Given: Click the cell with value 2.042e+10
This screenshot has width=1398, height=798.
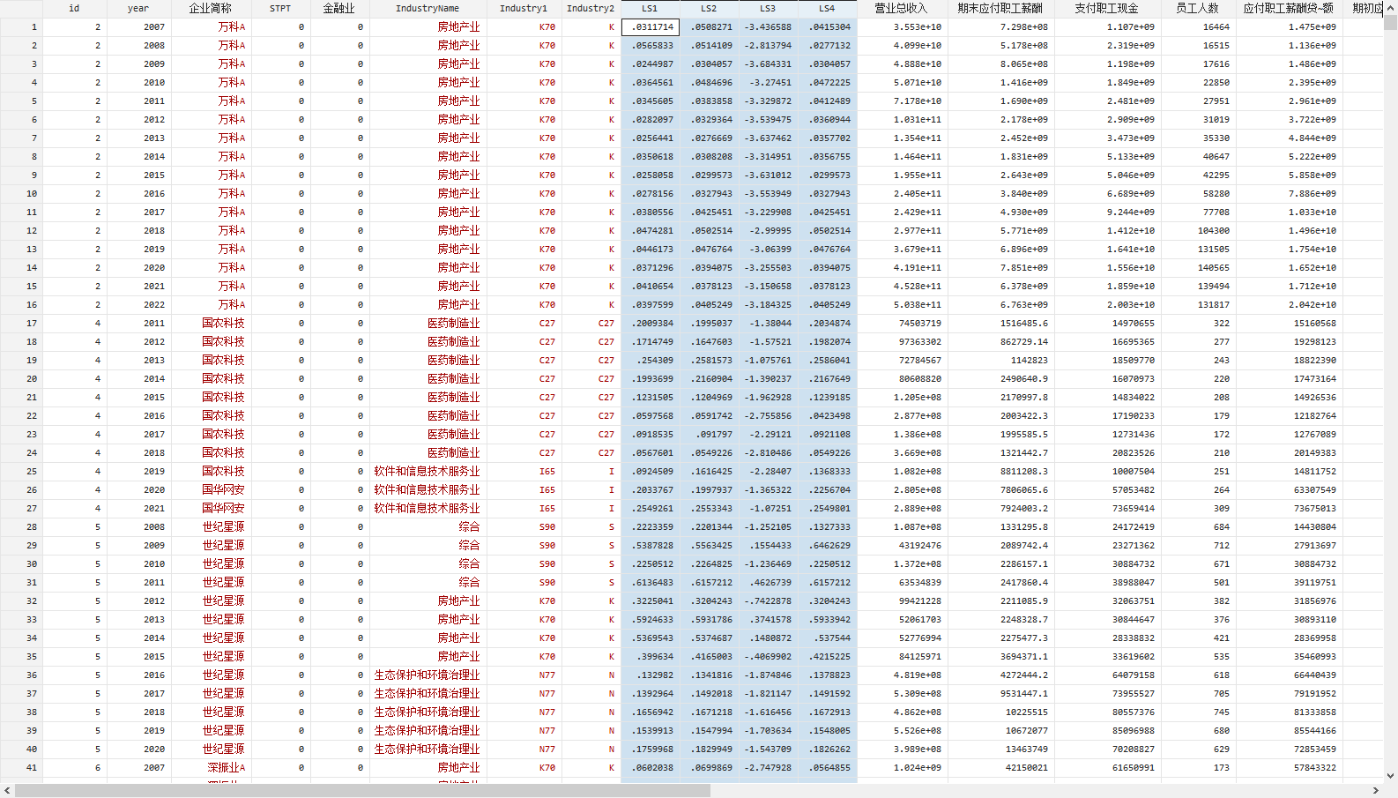Looking at the screenshot, I should pos(1289,305).
